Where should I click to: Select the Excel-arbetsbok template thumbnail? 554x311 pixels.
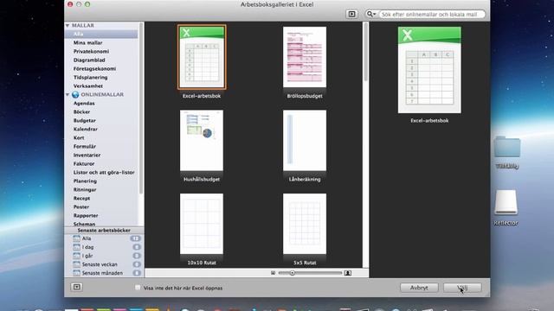[x=202, y=57]
